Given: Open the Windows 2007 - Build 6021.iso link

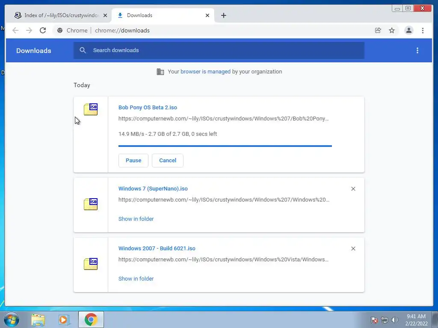Looking at the screenshot, I should coord(157,248).
